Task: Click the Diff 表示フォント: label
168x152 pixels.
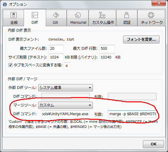Action: [x=24, y=40]
